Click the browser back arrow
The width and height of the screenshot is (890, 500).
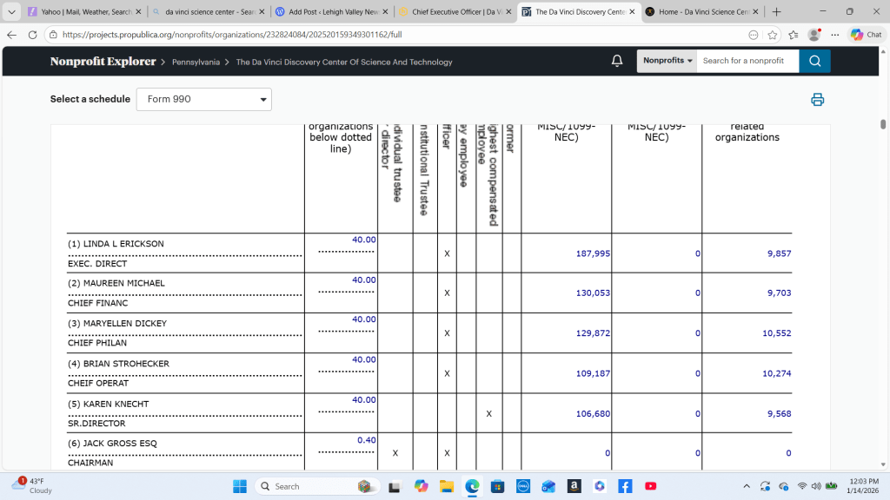pyautogui.click(x=11, y=35)
